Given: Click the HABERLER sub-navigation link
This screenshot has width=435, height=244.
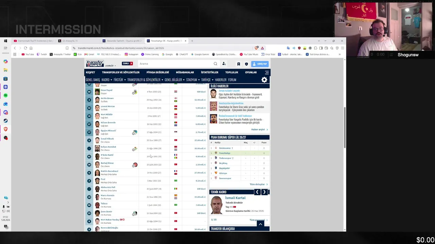Looking at the screenshot, I should tap(221, 80).
